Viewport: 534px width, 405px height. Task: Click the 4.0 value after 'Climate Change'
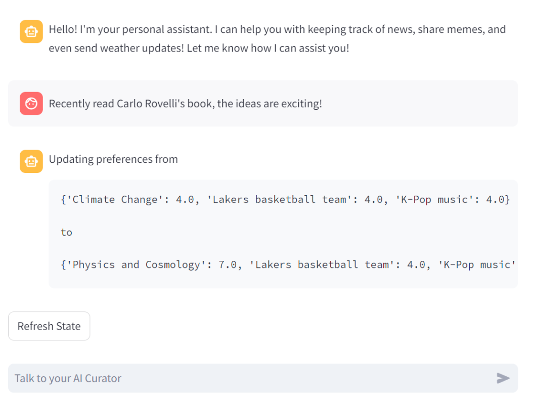(185, 199)
